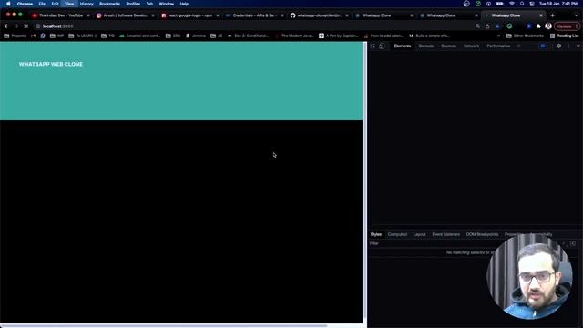Select the Computed pane tab
583x328 pixels.
point(397,234)
